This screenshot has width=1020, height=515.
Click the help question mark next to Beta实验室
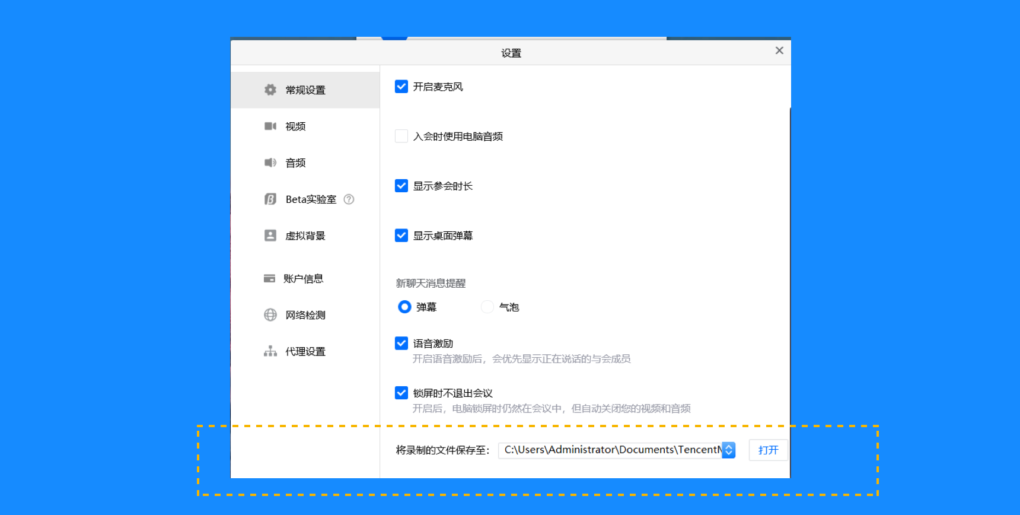(349, 199)
